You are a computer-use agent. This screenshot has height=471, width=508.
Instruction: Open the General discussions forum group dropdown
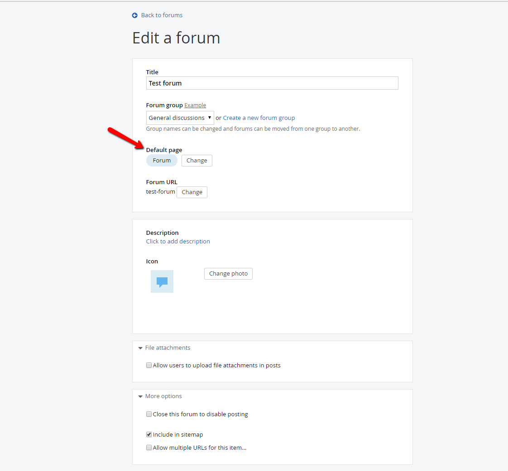pyautogui.click(x=180, y=118)
